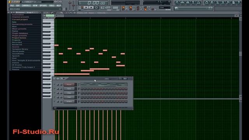Open the VIEW menu
The height and width of the screenshot is (140, 249).
coord(35,5)
